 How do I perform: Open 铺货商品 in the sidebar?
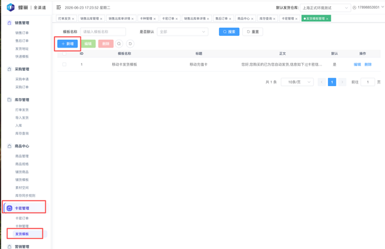tap(22, 172)
